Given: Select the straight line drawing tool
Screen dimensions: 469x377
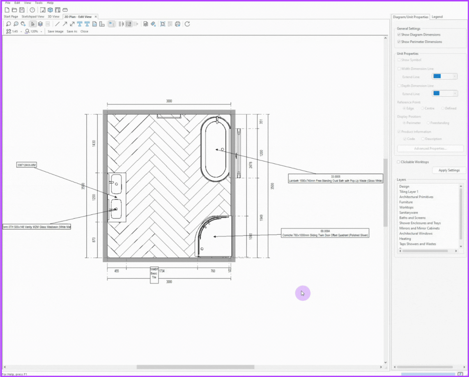Looking at the screenshot, I should click(x=57, y=24).
